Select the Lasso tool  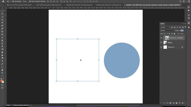click(x=2, y=14)
